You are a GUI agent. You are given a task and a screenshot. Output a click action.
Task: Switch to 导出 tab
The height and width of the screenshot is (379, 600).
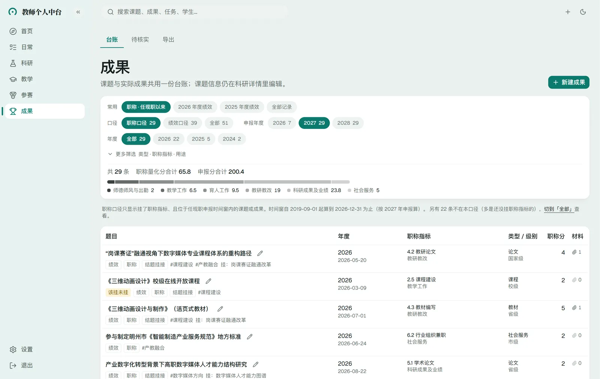click(168, 40)
